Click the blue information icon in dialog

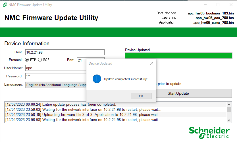pos(97,79)
